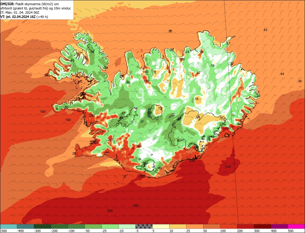The width and height of the screenshot is (305, 233).
Task: Click the orange swatch between 25 and 50
Action: pos(195,226)
